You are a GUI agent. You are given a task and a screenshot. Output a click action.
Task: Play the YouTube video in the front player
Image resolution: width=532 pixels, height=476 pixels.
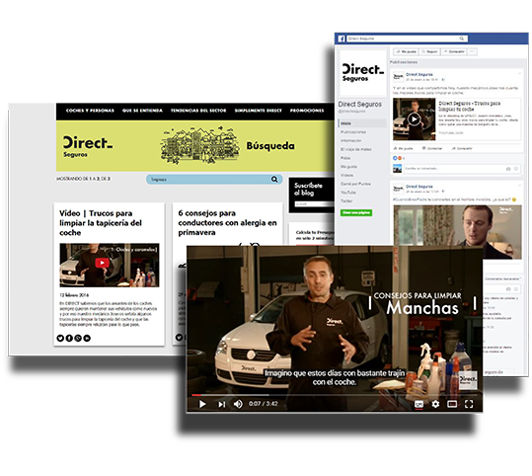coord(202,404)
